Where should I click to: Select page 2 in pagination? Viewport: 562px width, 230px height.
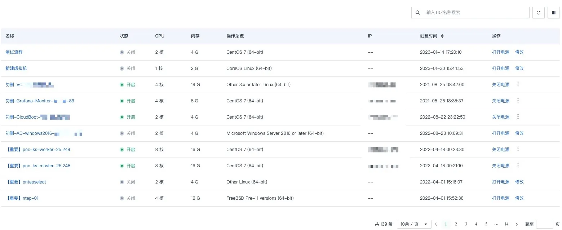(x=456, y=224)
